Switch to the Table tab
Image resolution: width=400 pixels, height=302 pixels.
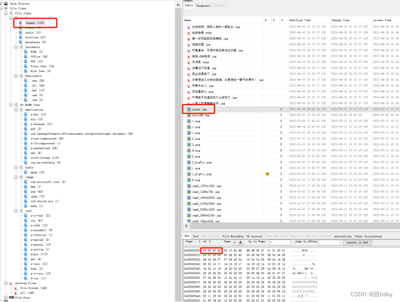tap(189, 5)
